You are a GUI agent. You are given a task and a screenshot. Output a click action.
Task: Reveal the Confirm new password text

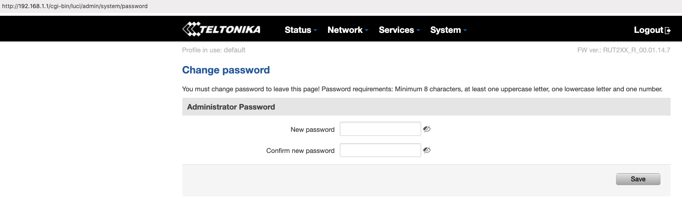(x=427, y=150)
